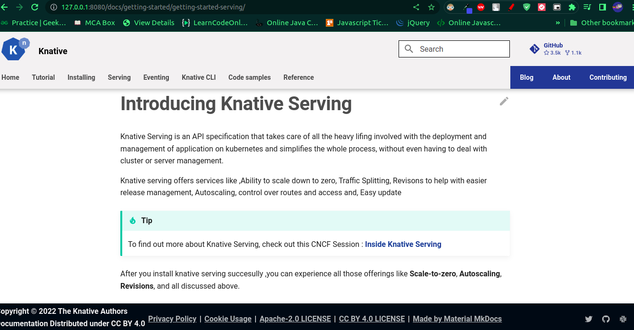This screenshot has width=634, height=330.
Task: Go to the Blog page
Action: click(x=527, y=77)
